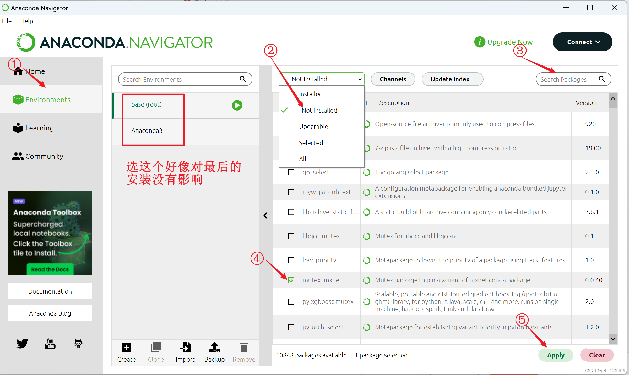Check the _low_priority package checkbox

tap(291, 260)
